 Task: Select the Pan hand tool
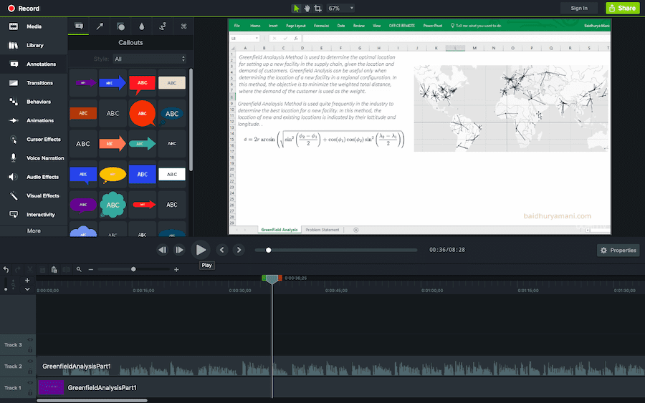(307, 8)
